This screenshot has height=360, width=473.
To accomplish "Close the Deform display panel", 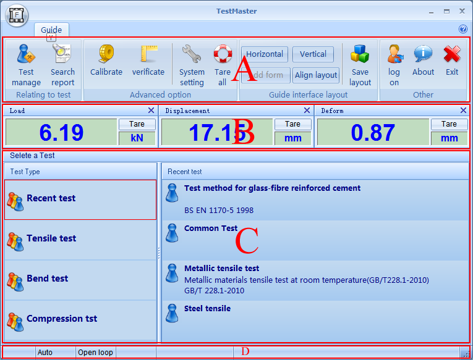I will [x=463, y=111].
